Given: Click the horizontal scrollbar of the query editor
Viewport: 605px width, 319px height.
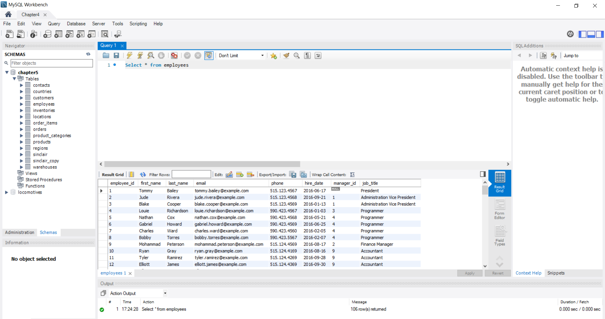Looking at the screenshot, I should click(x=202, y=164).
